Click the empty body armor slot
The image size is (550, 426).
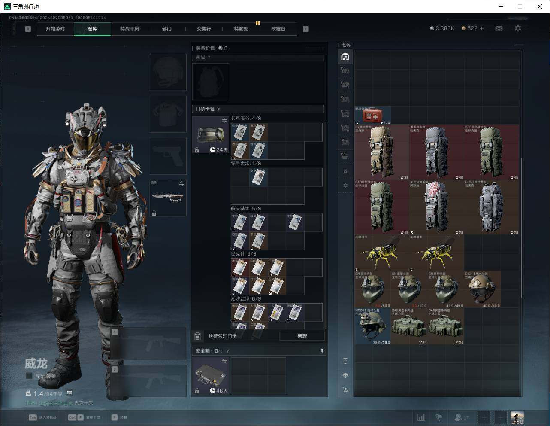(168, 114)
